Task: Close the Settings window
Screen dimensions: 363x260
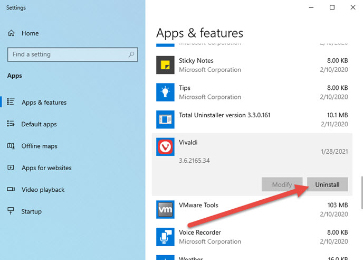Action: [353, 7]
